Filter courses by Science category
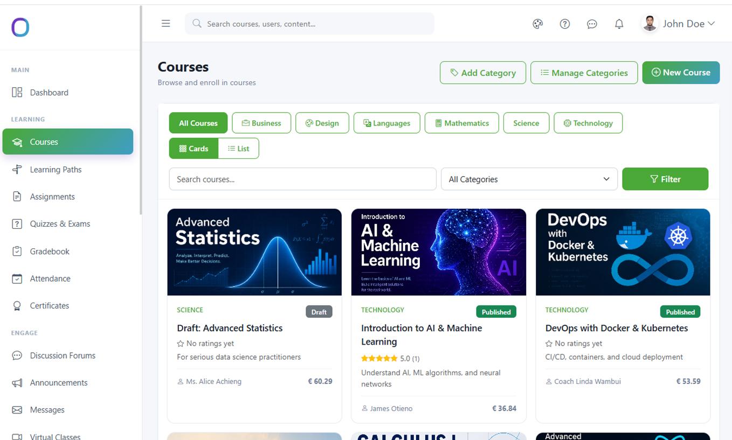 tap(526, 123)
